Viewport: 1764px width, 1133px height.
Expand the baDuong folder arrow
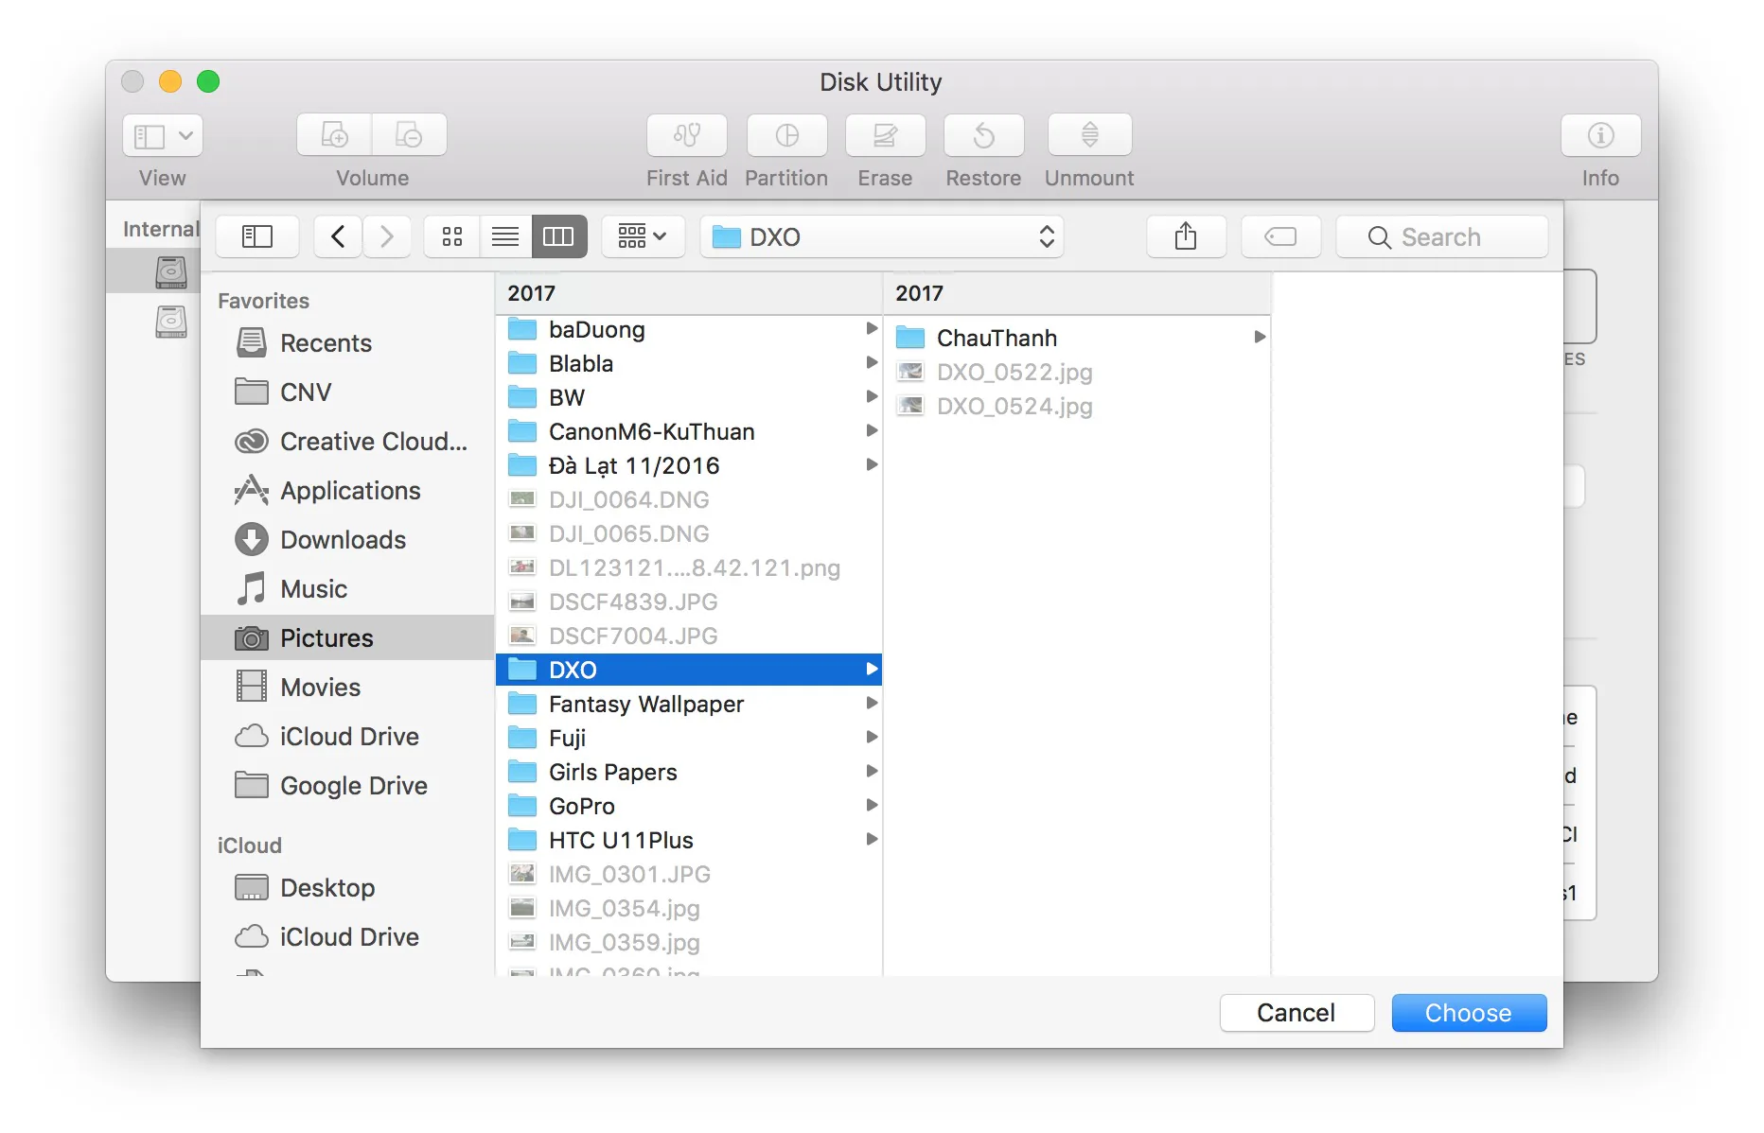872,328
